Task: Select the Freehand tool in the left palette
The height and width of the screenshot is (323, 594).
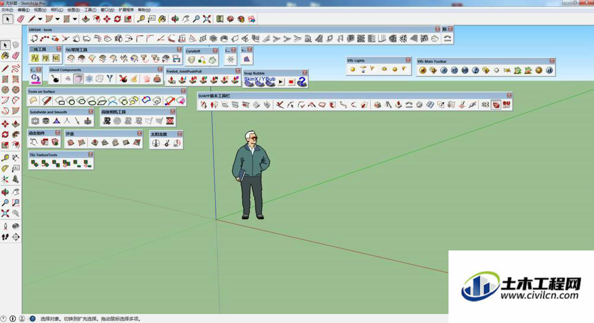Action: pos(15,68)
